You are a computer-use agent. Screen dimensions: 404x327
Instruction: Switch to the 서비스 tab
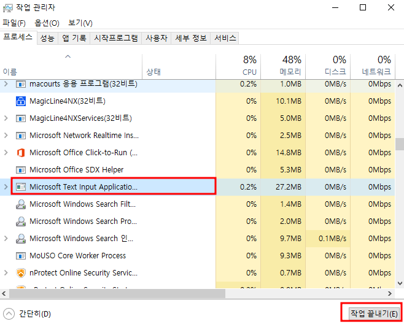coord(225,39)
